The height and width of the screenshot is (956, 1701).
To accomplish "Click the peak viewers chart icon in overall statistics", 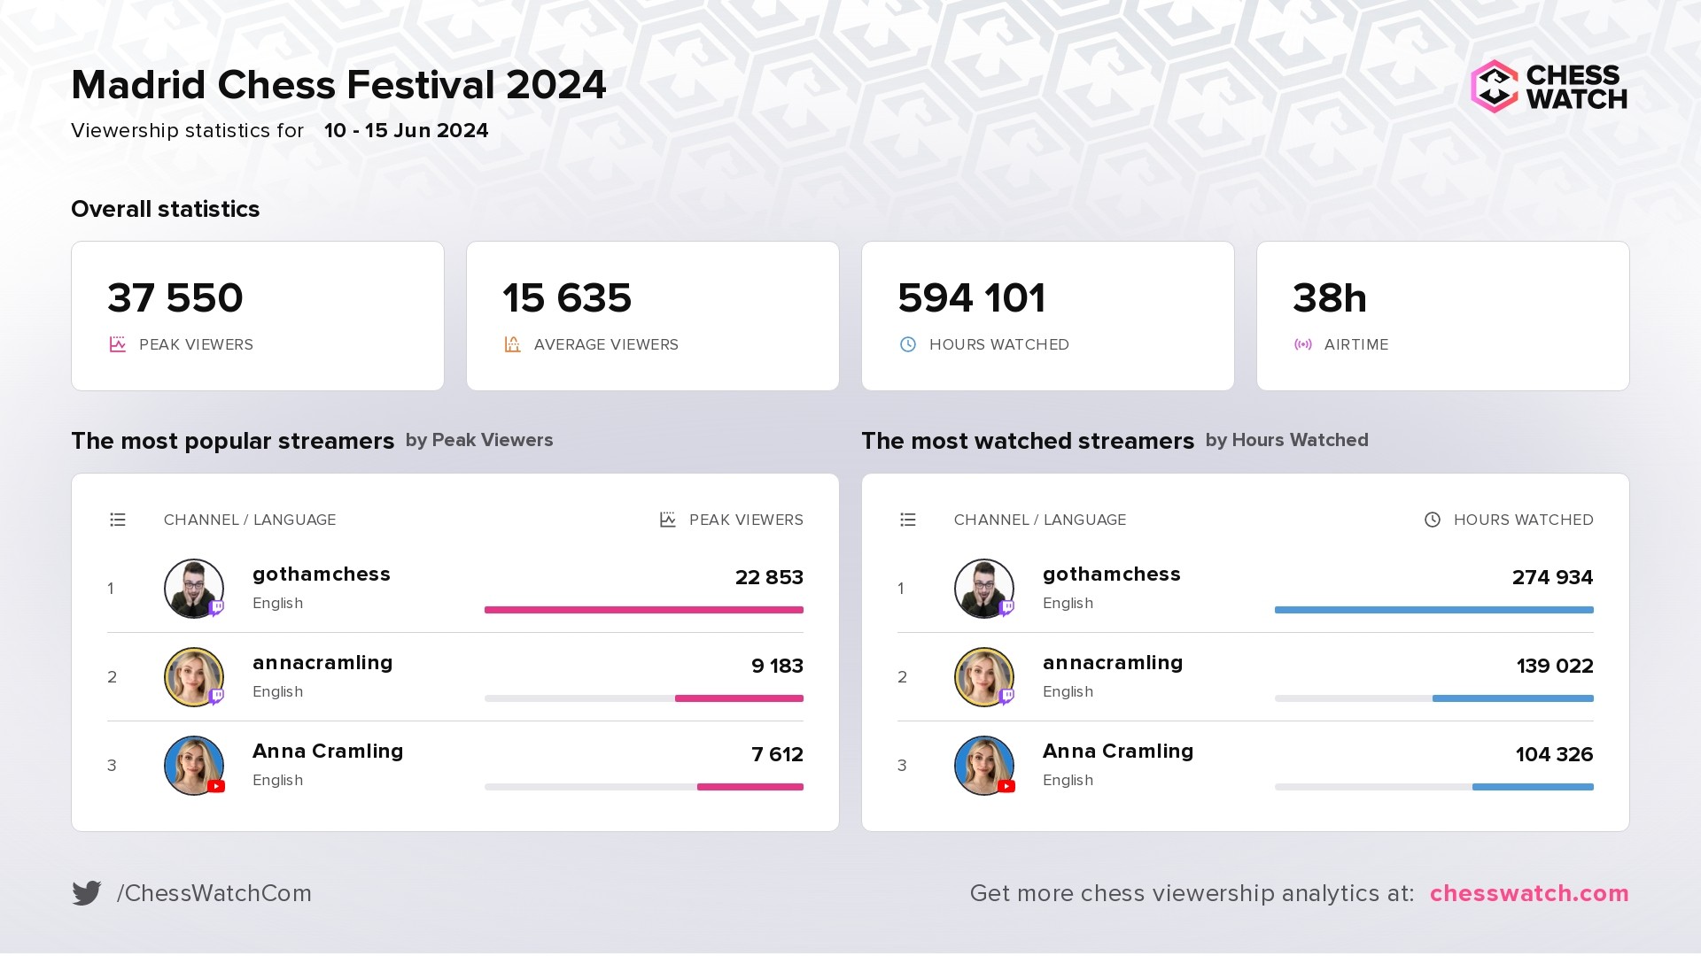I will (x=117, y=344).
